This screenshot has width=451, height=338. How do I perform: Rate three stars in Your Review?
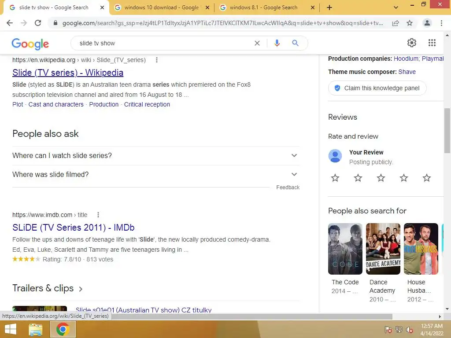coord(381,178)
